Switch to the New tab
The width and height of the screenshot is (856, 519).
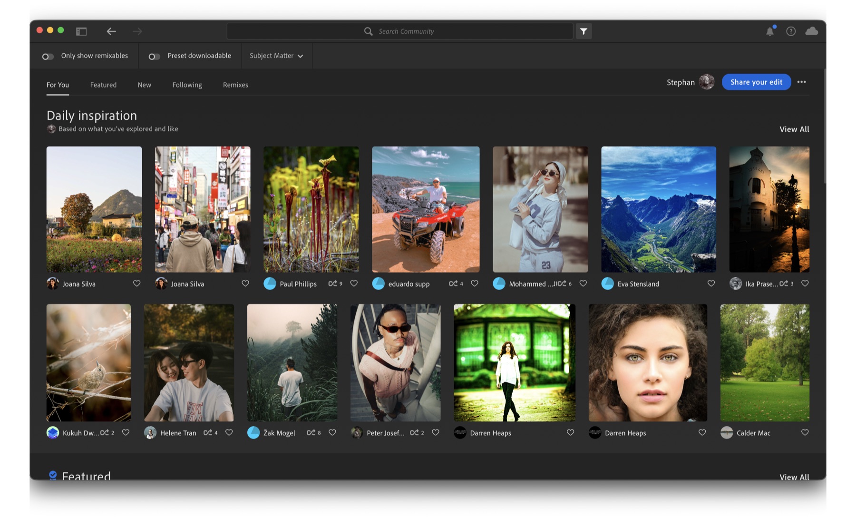(x=144, y=85)
